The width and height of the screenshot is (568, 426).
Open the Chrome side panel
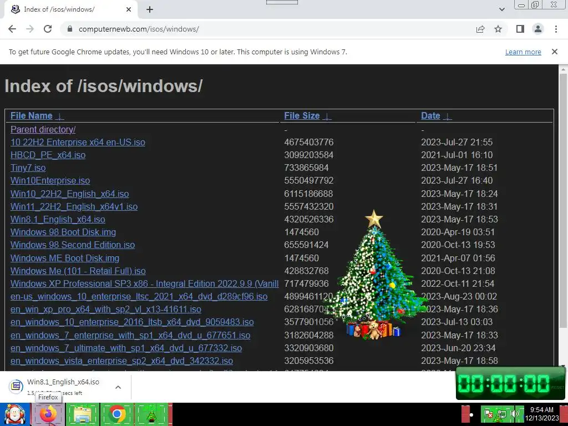[520, 29]
